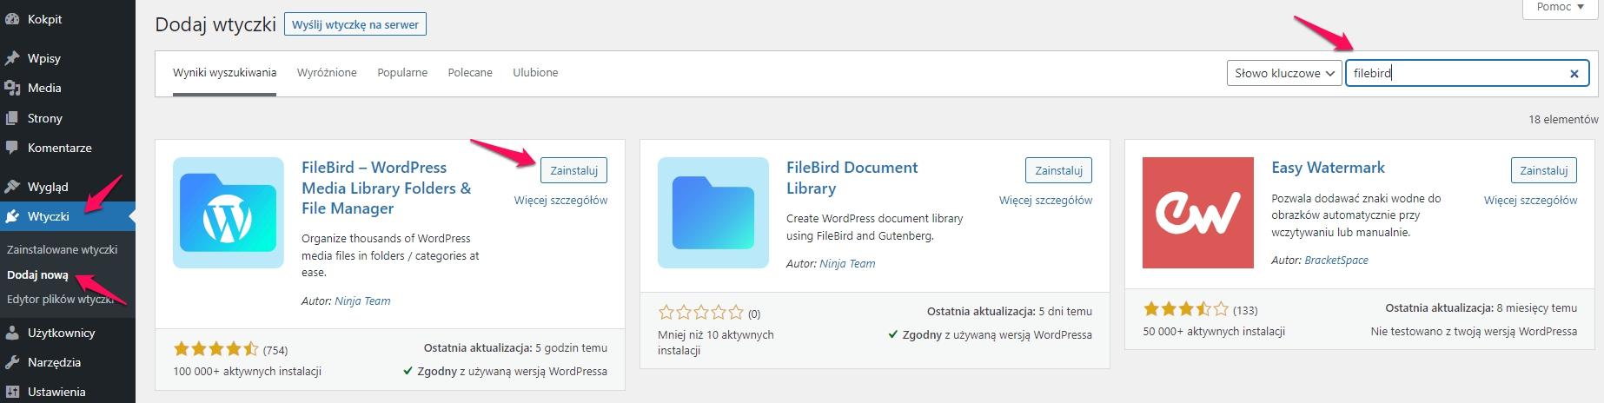Click Ostatnia aktualizacja: 5 godzin temu text

515,348
